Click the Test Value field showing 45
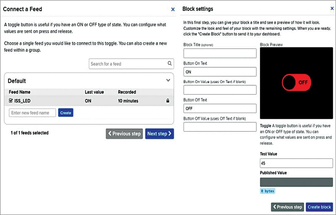The height and width of the screenshot is (215, 336). 296,163
